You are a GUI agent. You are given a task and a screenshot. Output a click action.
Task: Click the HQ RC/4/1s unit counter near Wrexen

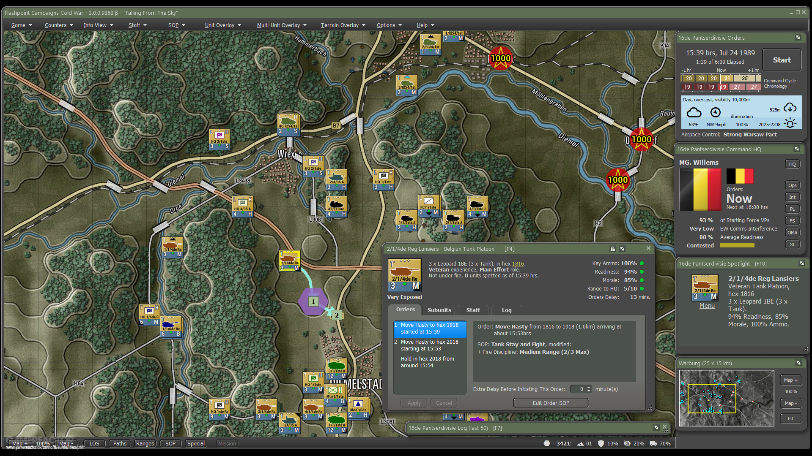(x=288, y=125)
